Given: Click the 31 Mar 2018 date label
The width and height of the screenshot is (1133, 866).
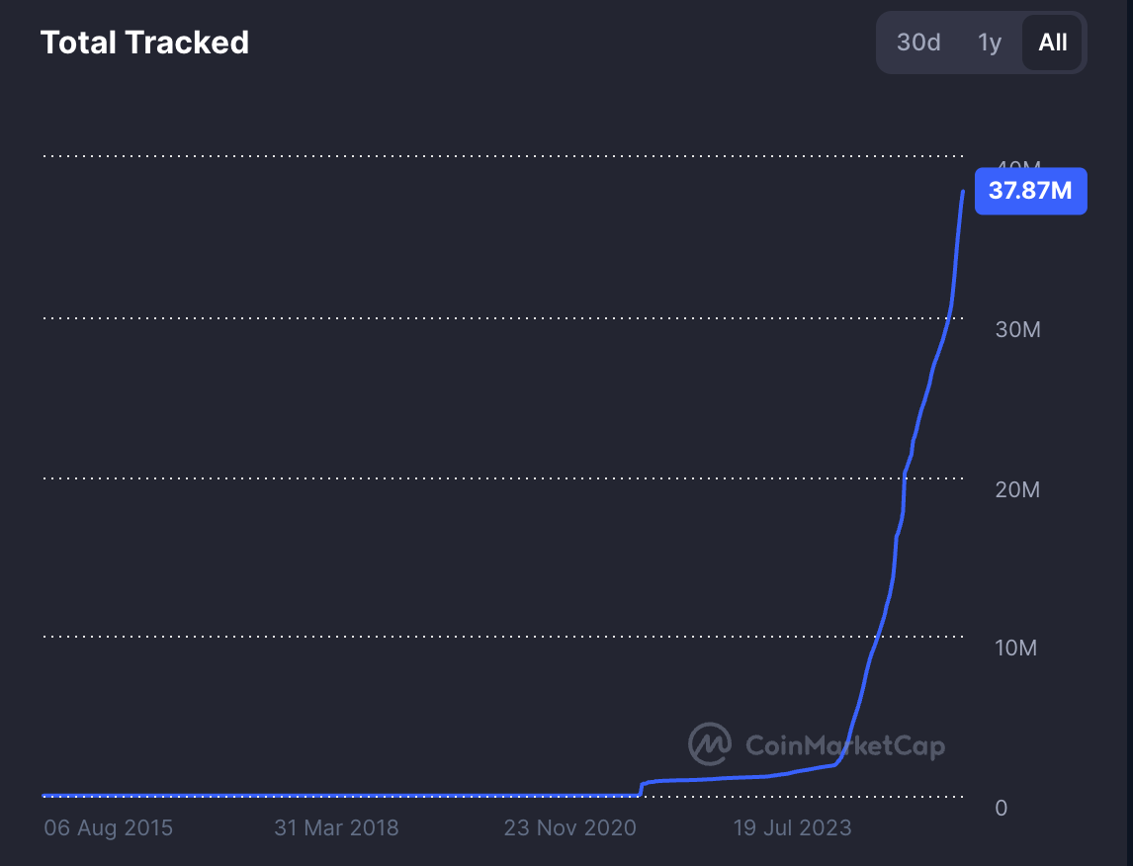Looking at the screenshot, I should (336, 827).
